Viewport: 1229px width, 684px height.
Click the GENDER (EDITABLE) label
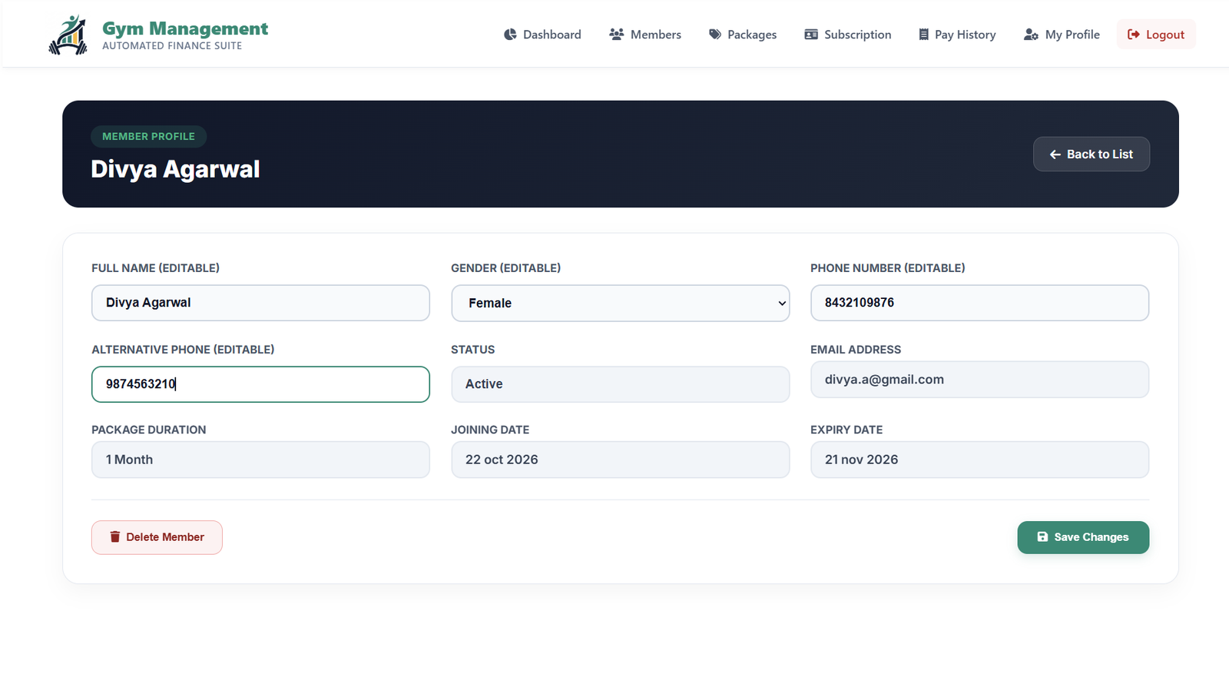[505, 268]
